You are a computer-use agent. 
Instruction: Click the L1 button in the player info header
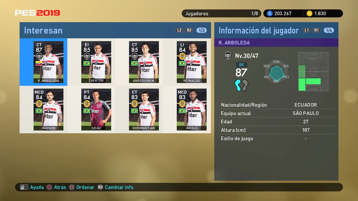pos(307,30)
